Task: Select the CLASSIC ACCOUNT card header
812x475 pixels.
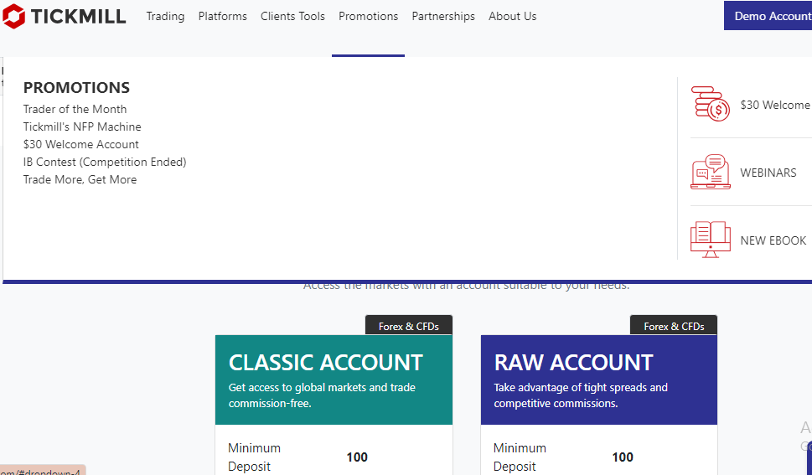Action: click(x=334, y=379)
